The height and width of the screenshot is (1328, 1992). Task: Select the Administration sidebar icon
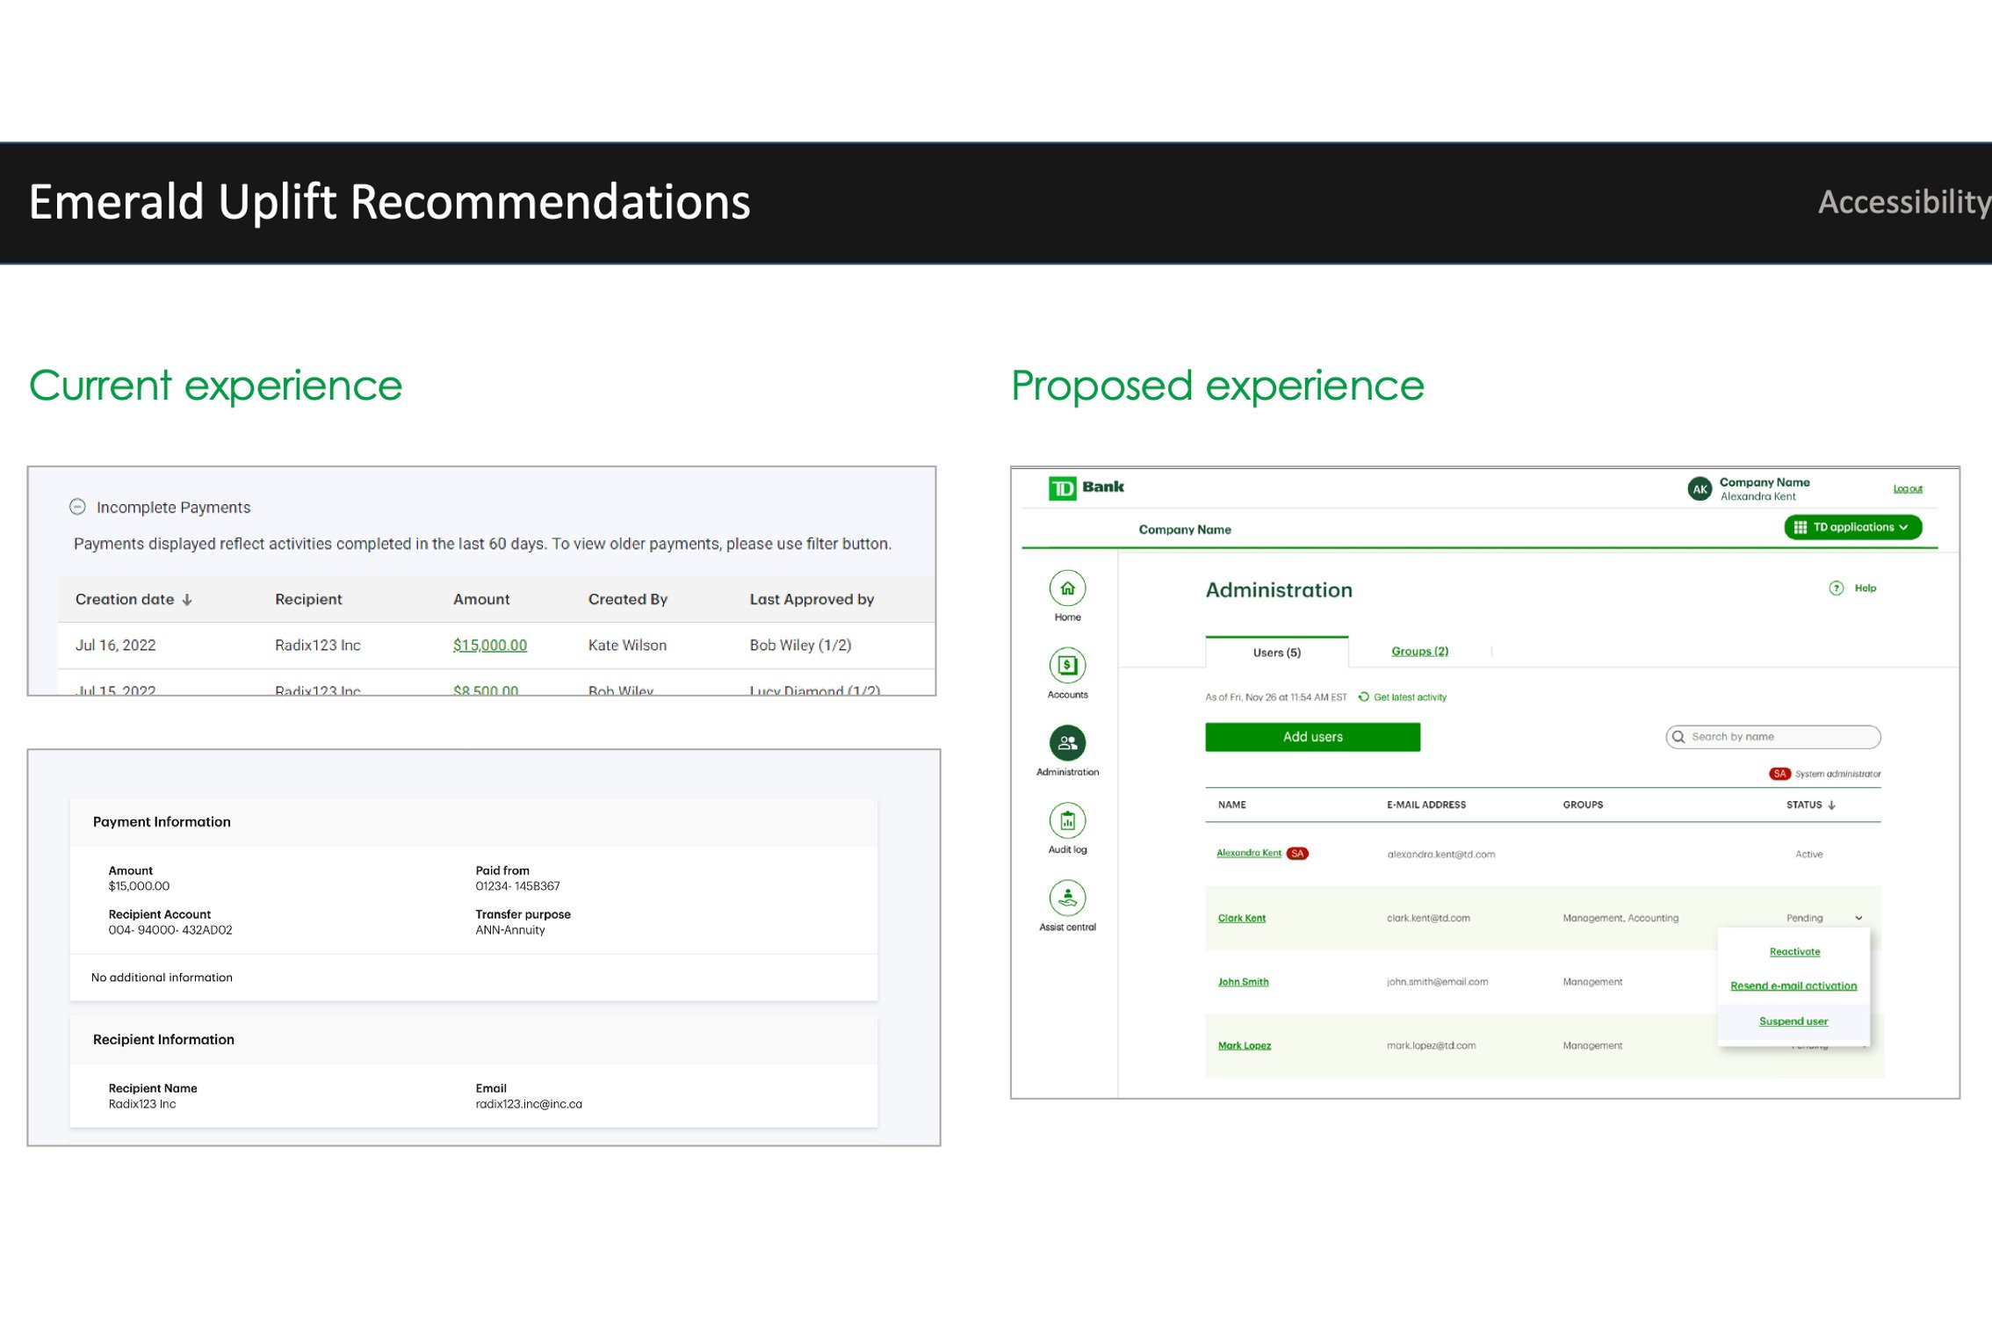coord(1067,743)
